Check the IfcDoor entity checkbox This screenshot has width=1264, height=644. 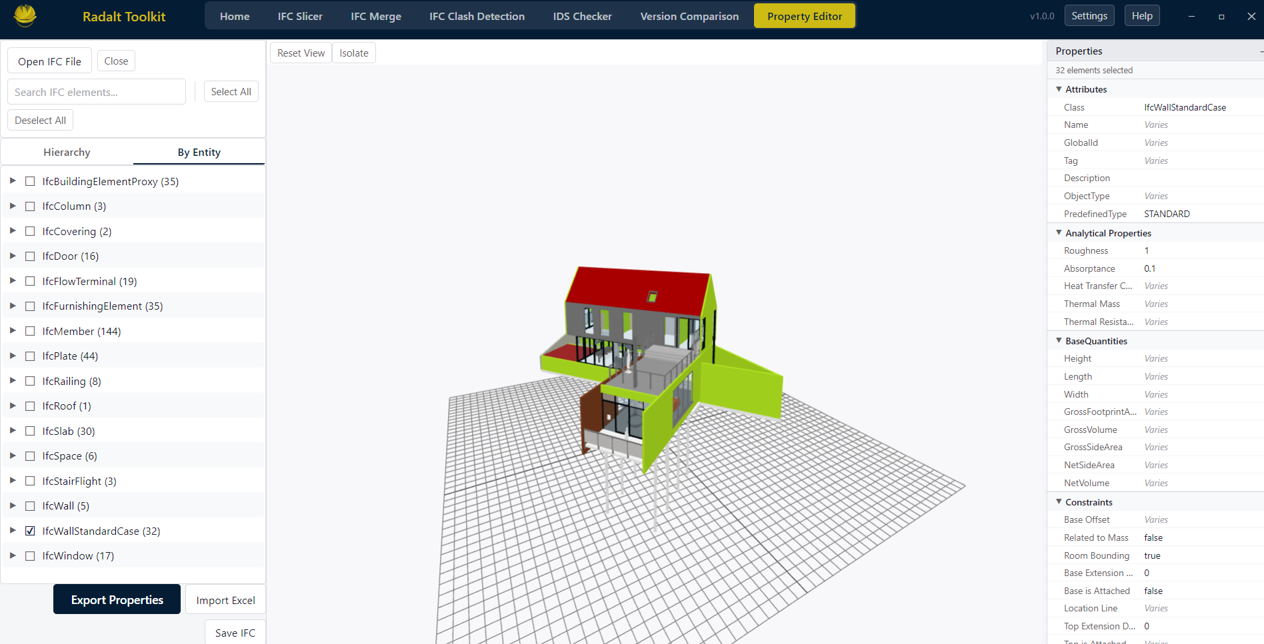pos(30,256)
